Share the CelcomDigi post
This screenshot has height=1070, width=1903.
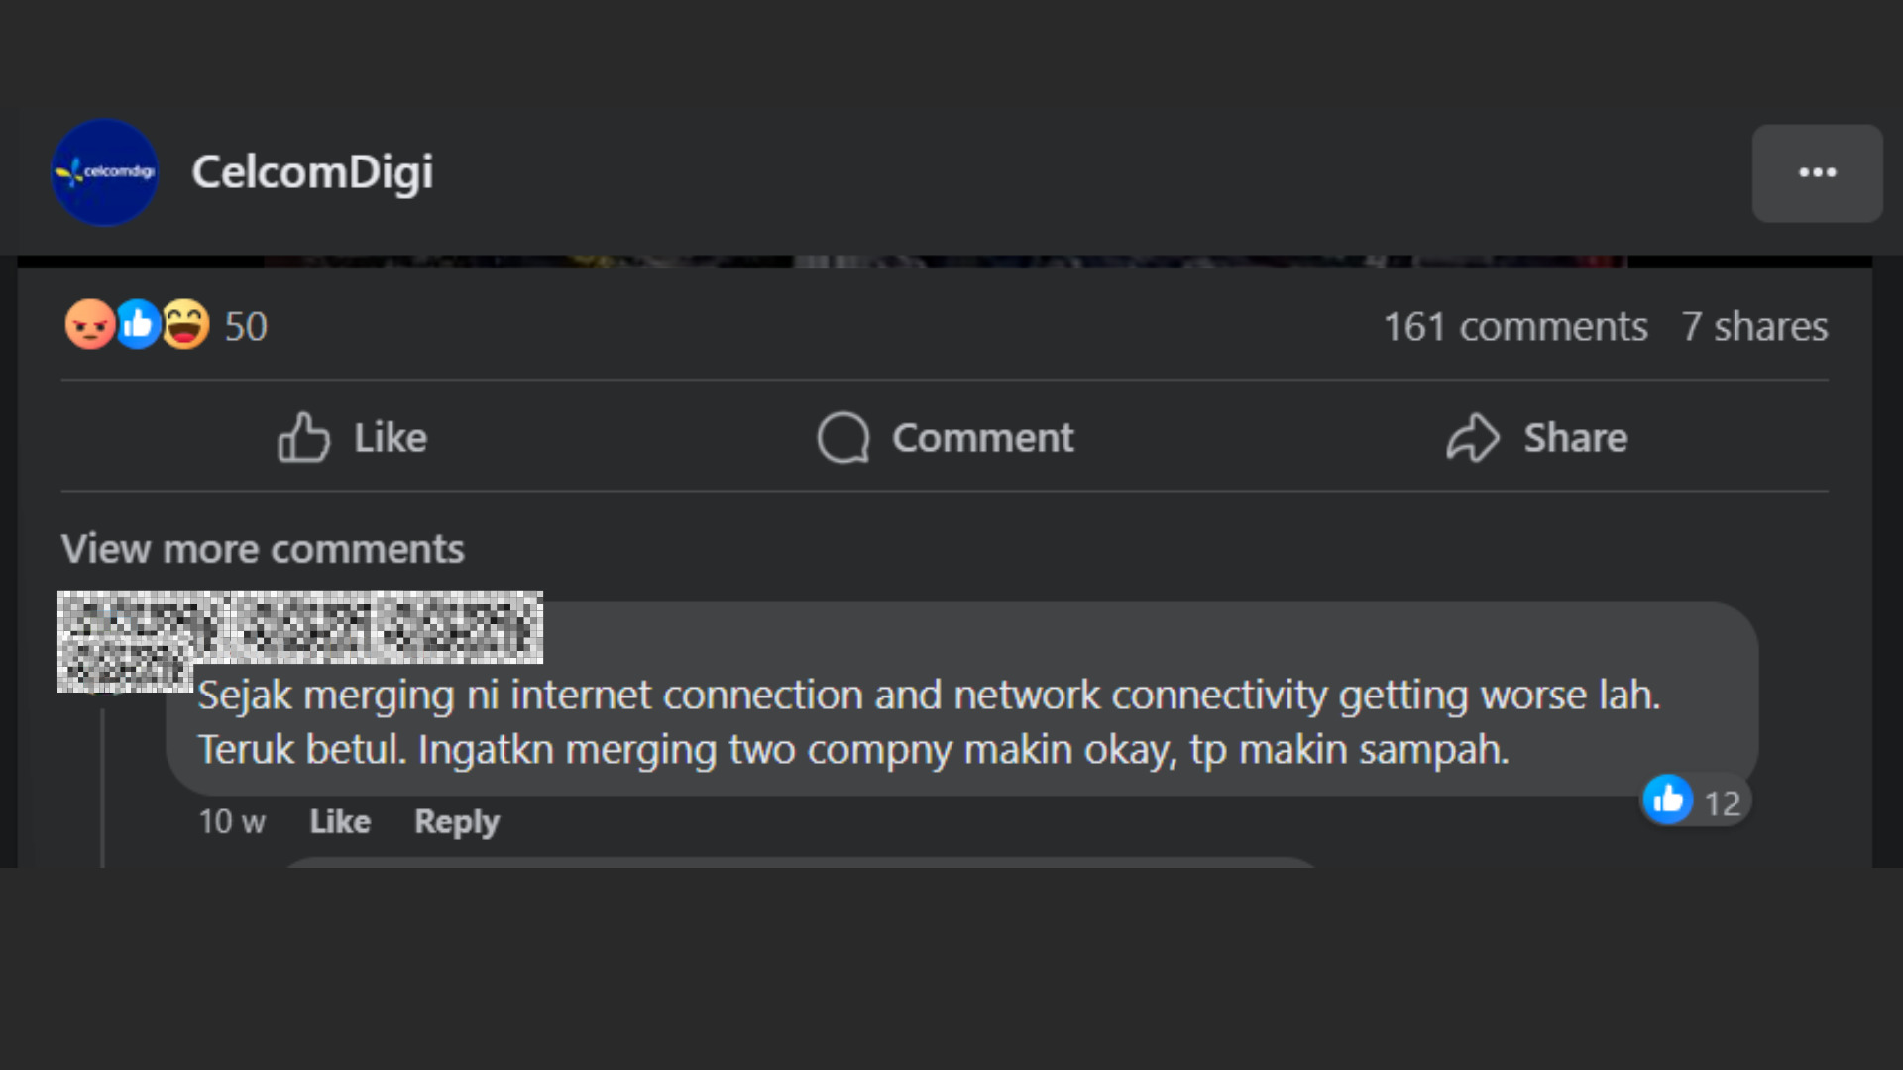pyautogui.click(x=1536, y=438)
